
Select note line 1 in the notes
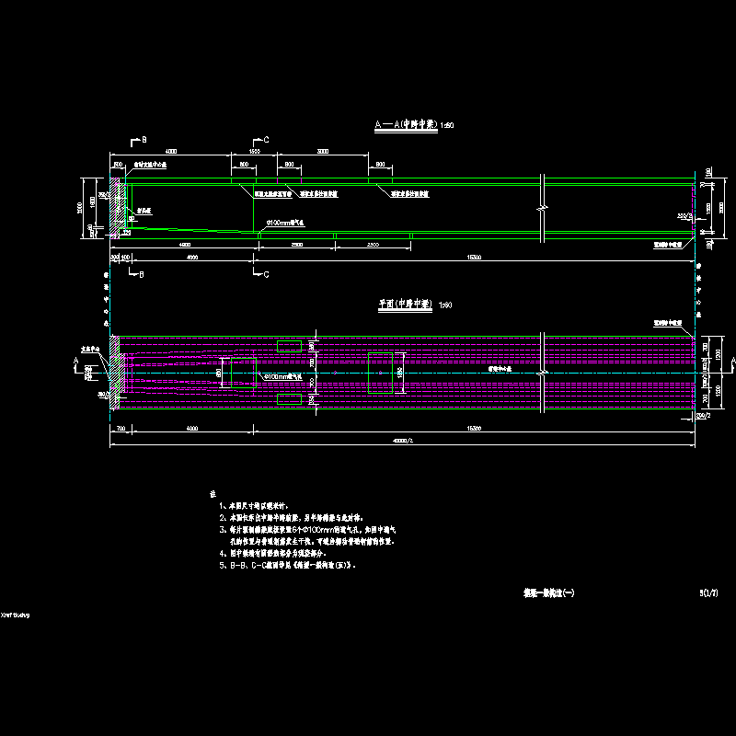coord(254,505)
